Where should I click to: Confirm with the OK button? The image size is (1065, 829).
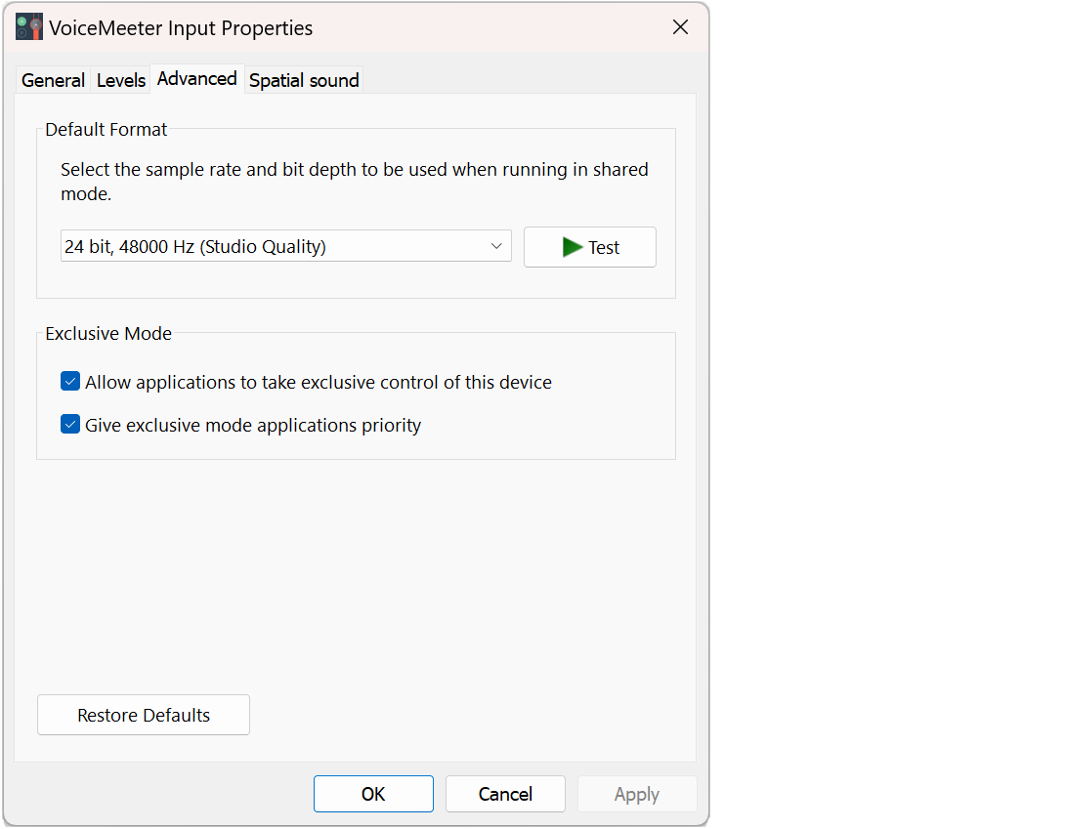[373, 794]
